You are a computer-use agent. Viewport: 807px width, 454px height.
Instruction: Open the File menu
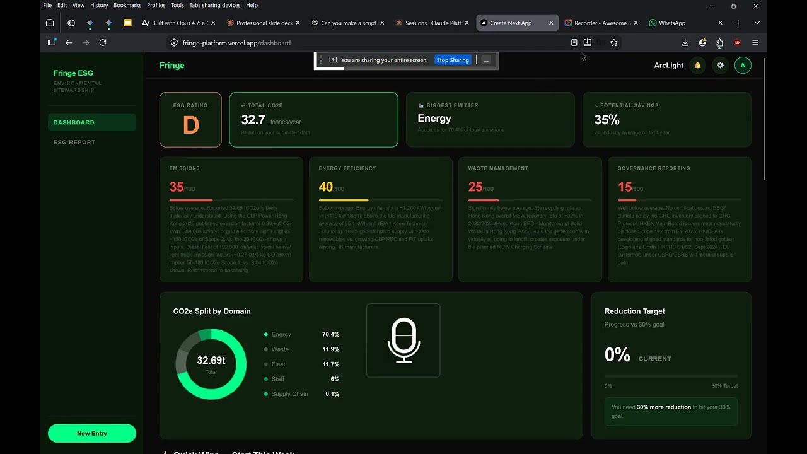tap(47, 5)
